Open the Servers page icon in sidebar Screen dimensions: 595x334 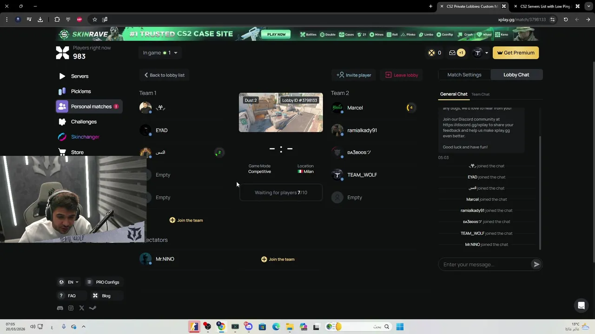point(62,76)
